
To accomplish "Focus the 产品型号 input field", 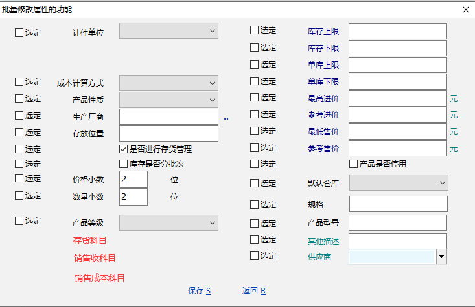I will coord(397,223).
